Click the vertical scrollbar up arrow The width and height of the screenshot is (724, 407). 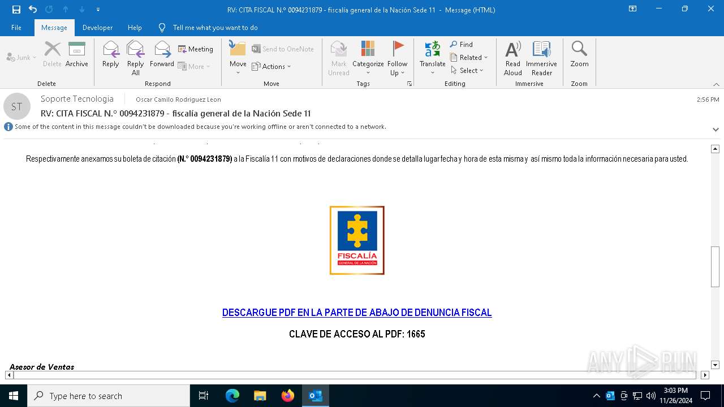[x=715, y=149]
